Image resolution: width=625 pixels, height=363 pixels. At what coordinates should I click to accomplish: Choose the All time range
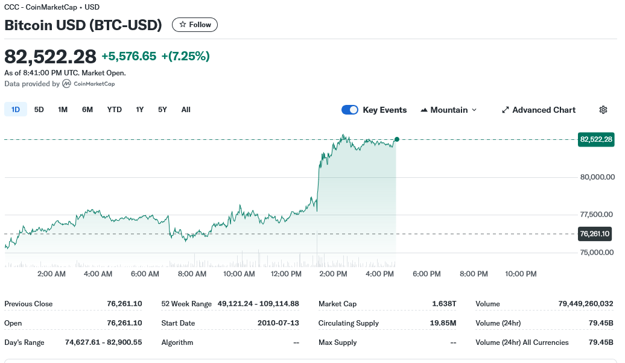[186, 110]
